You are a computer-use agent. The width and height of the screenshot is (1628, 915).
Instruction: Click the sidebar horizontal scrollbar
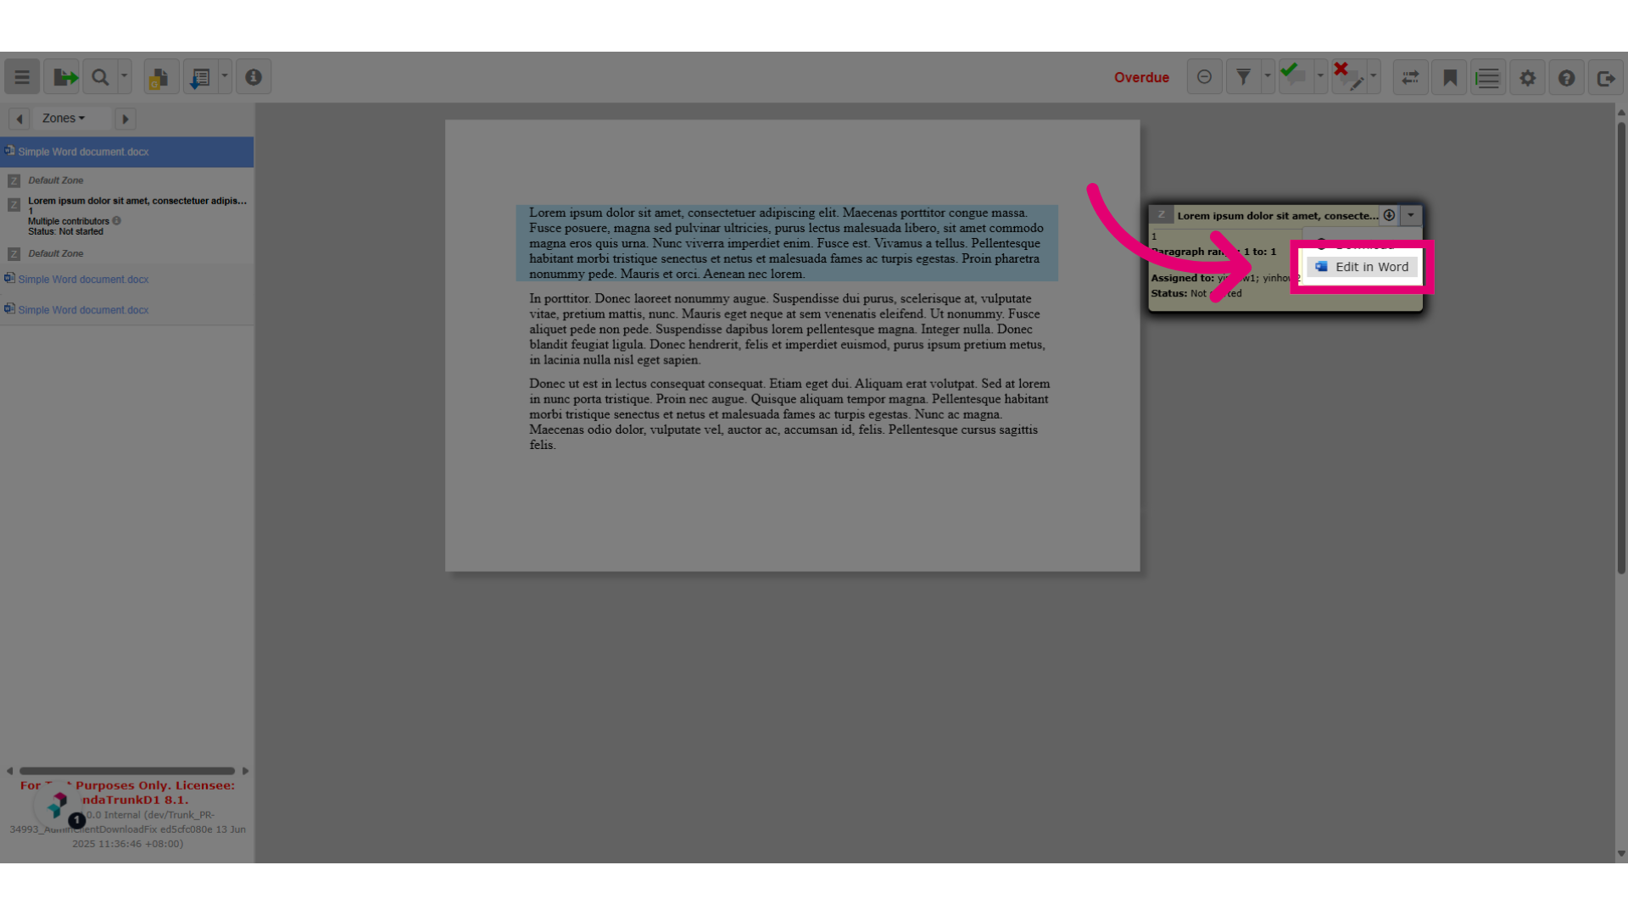tap(127, 771)
